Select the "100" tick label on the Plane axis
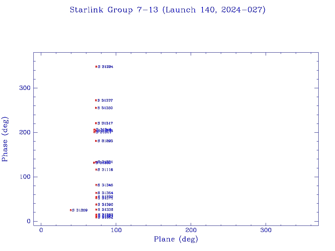This screenshot has height=251, width=335. pyautogui.click(x=116, y=230)
